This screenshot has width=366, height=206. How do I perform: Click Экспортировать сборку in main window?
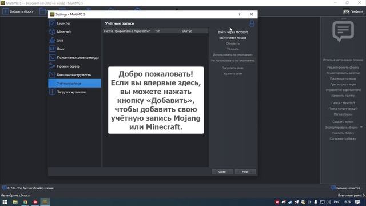[341, 128]
